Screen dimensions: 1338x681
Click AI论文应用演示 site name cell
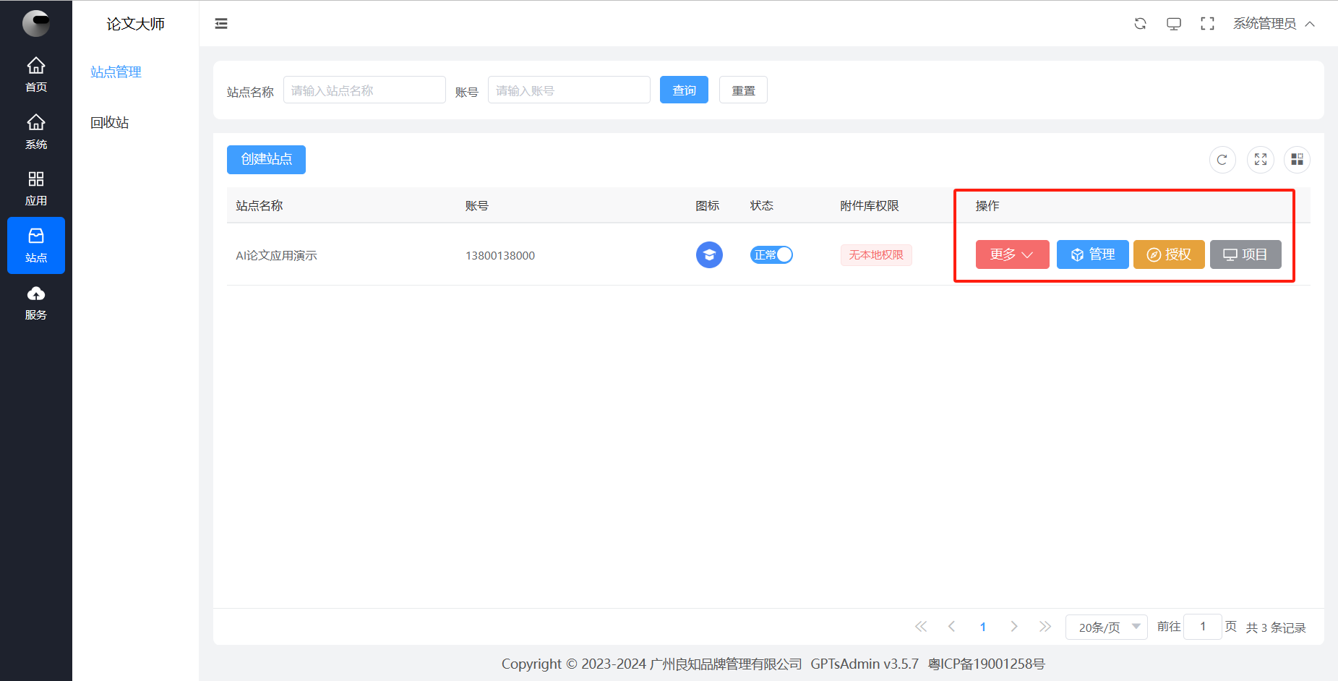(x=276, y=255)
